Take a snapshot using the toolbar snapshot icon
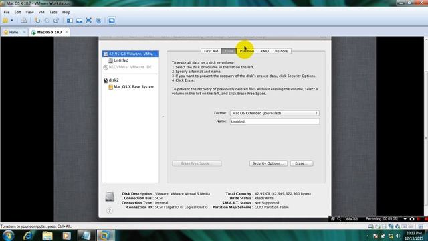Image resolution: width=428 pixels, height=241 pixels. pos(37,21)
